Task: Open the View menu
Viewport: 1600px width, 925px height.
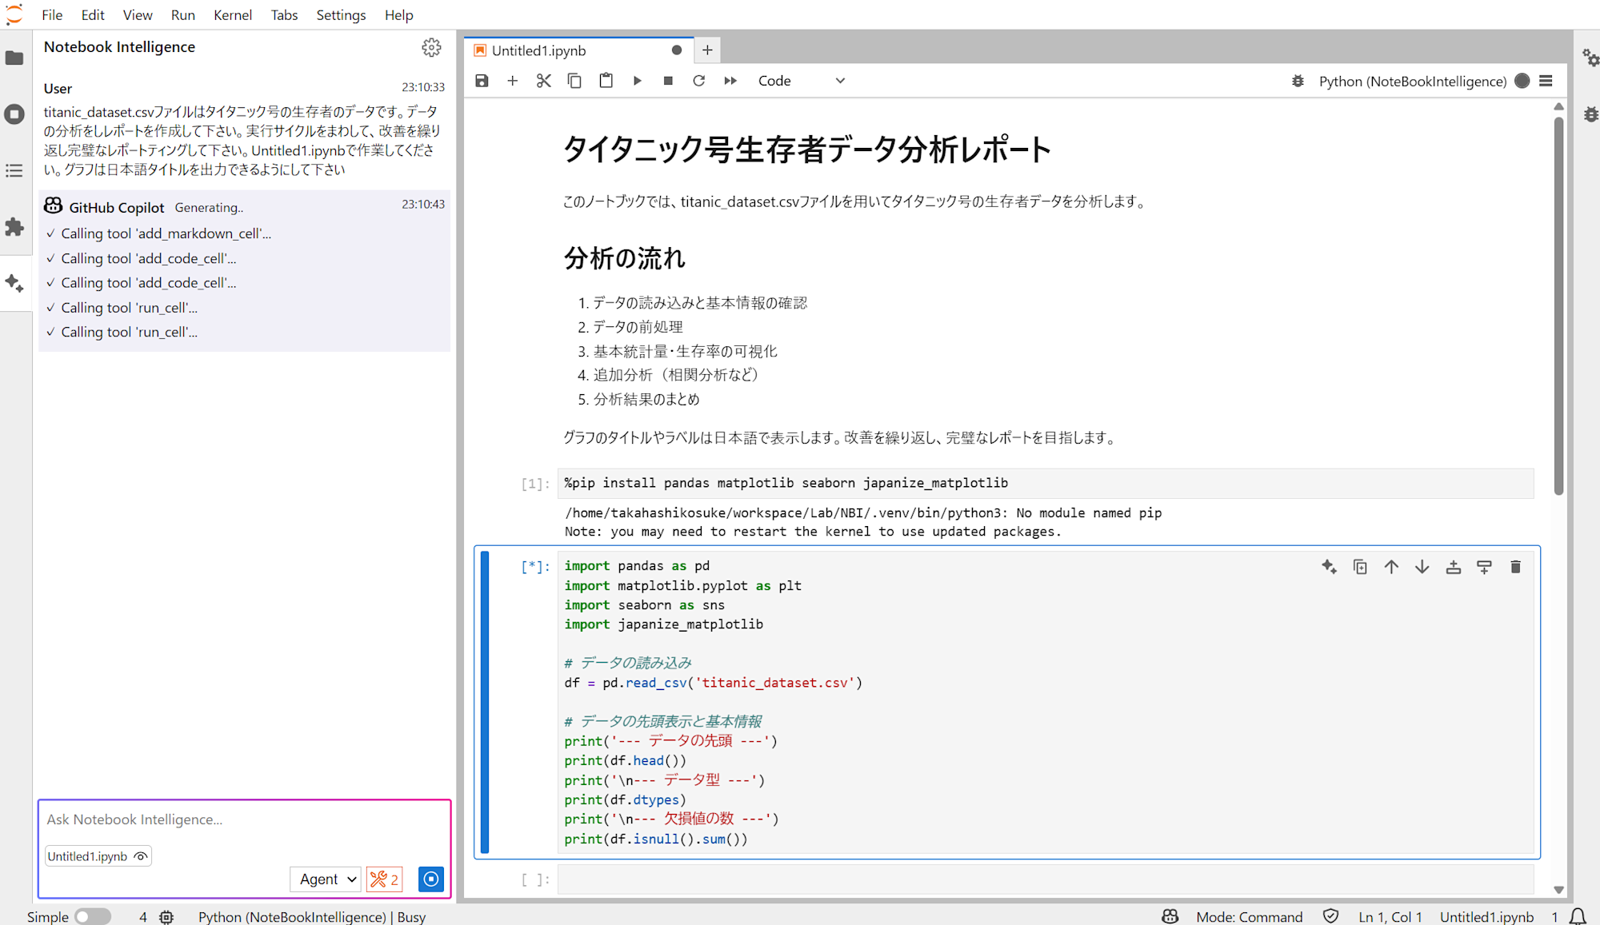Action: 138,14
